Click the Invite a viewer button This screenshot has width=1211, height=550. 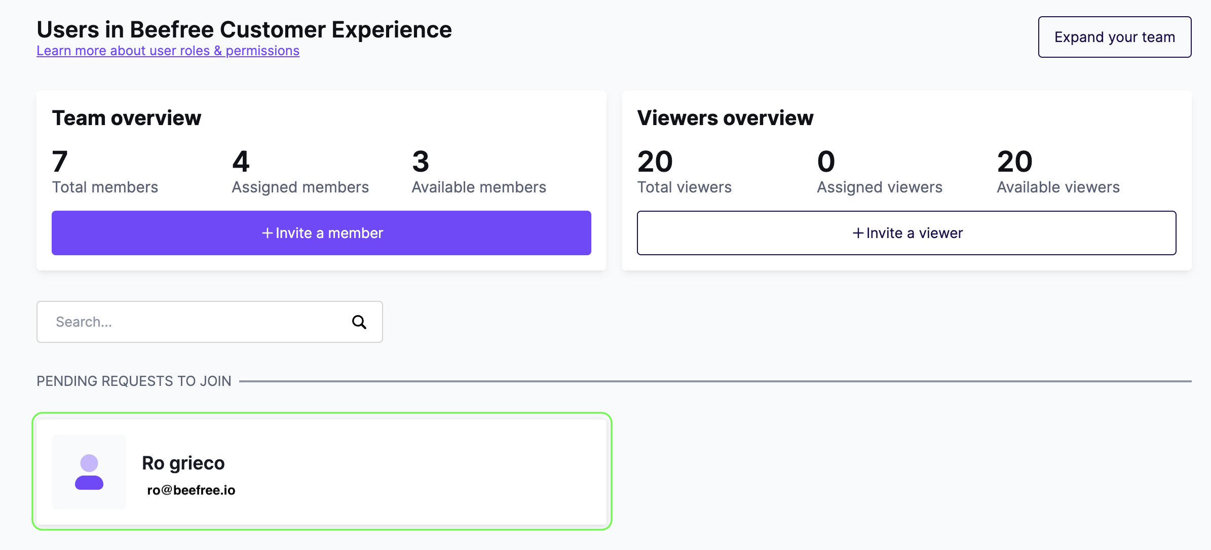pyautogui.click(x=906, y=233)
